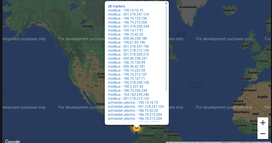Viewport: 272px width, 143px height.
Task: Open modbus - 186.73.167.71 entry
Action: (126, 79)
